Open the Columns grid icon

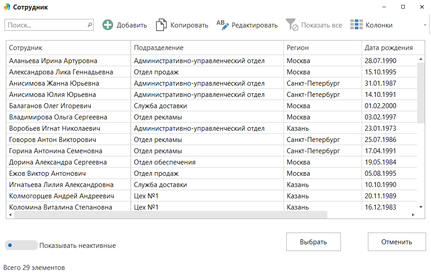[x=357, y=25]
